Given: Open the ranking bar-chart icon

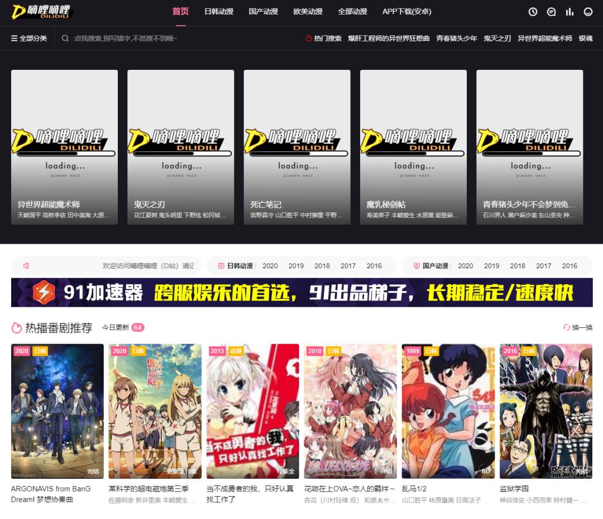Looking at the screenshot, I should pyautogui.click(x=569, y=12).
